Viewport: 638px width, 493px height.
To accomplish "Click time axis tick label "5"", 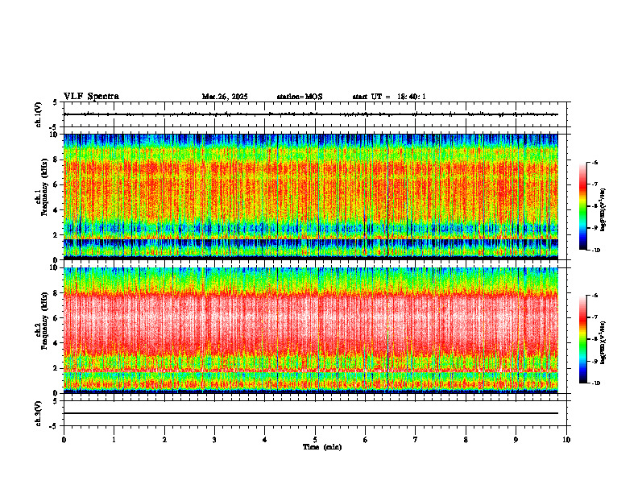I will point(315,440).
